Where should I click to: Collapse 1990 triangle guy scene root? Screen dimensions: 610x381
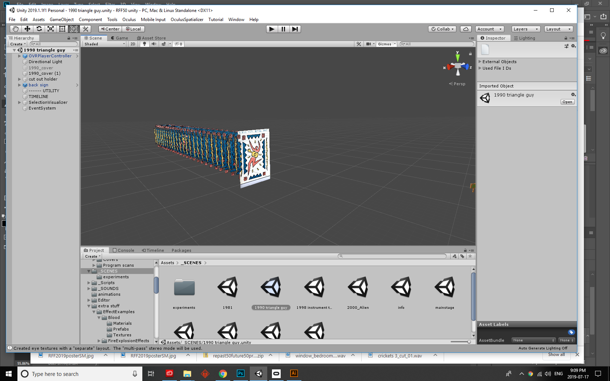click(x=15, y=50)
